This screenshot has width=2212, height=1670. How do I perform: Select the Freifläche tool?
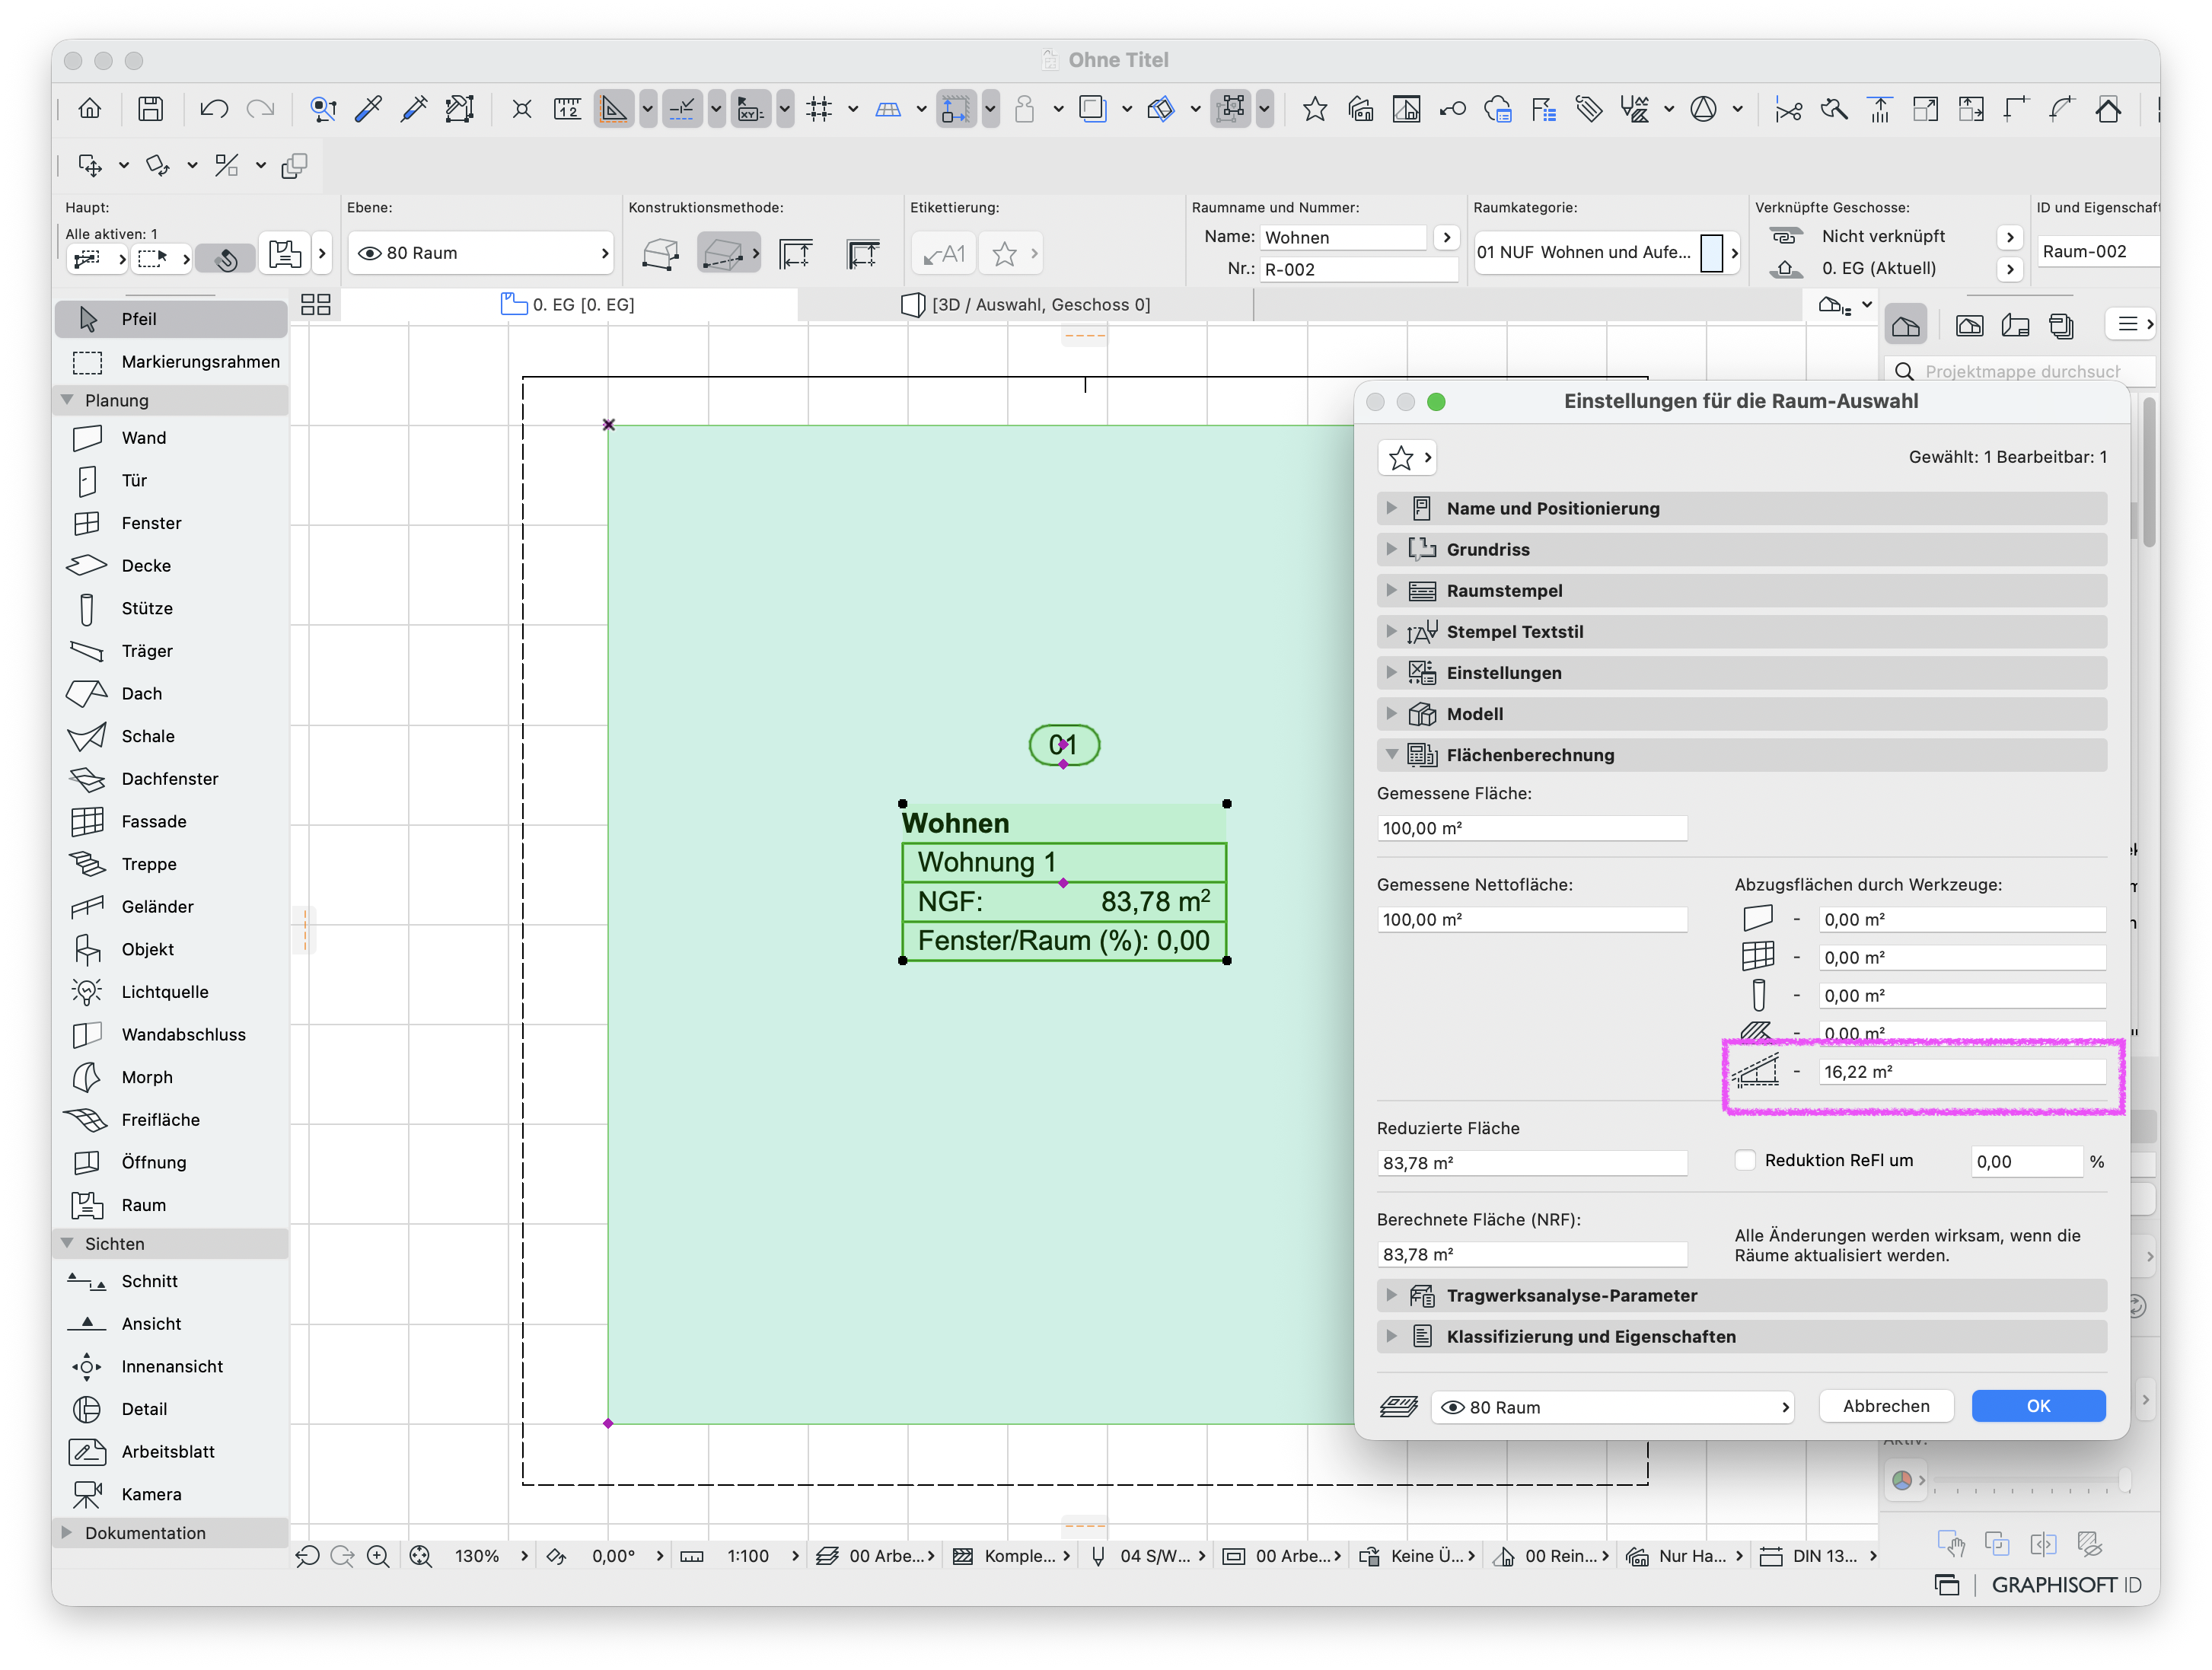pyautogui.click(x=170, y=1120)
